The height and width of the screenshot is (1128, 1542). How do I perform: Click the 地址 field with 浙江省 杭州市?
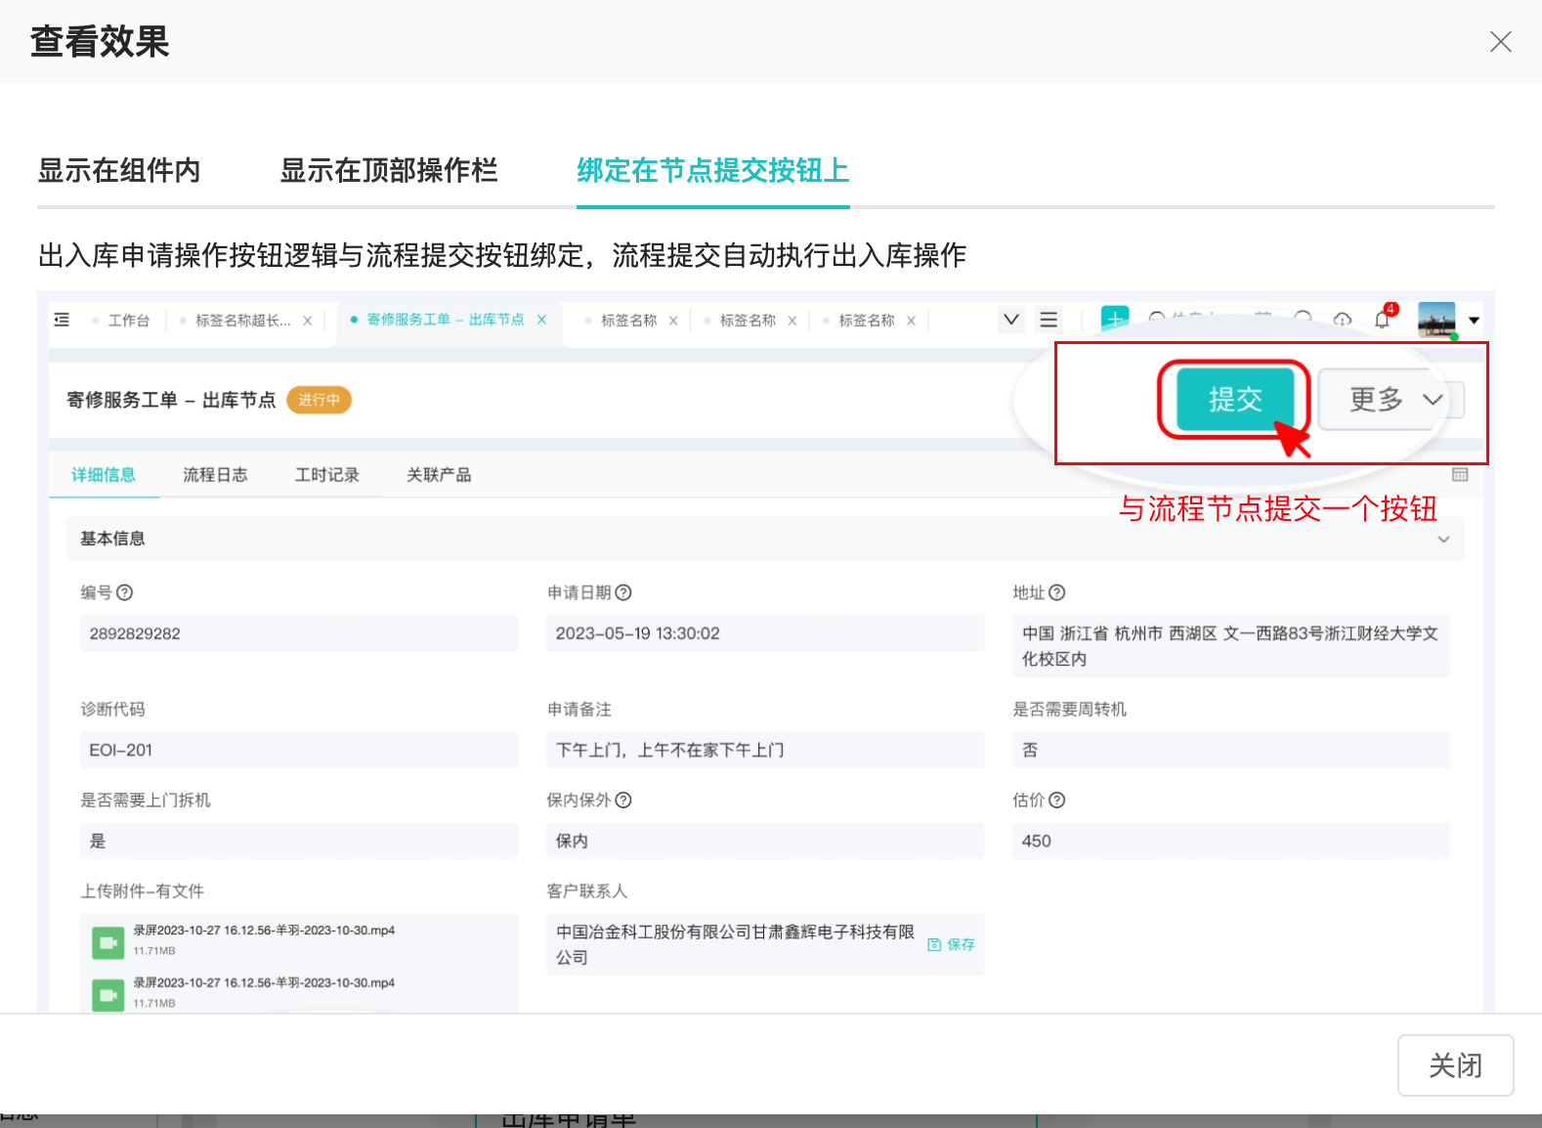pos(1231,646)
